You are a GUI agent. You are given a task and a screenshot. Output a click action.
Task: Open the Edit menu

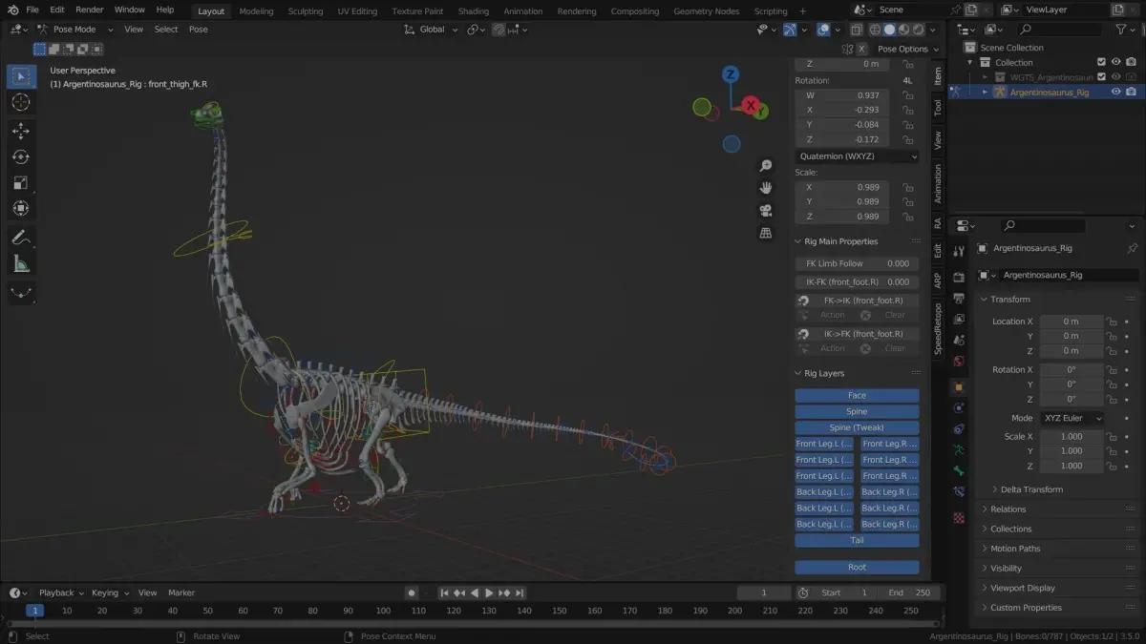coord(57,10)
